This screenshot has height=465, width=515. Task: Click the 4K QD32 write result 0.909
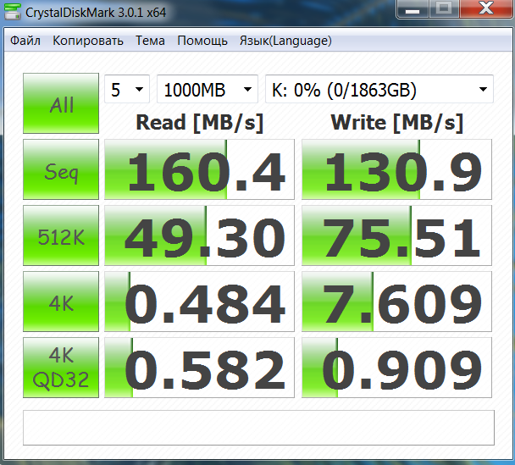(396, 368)
